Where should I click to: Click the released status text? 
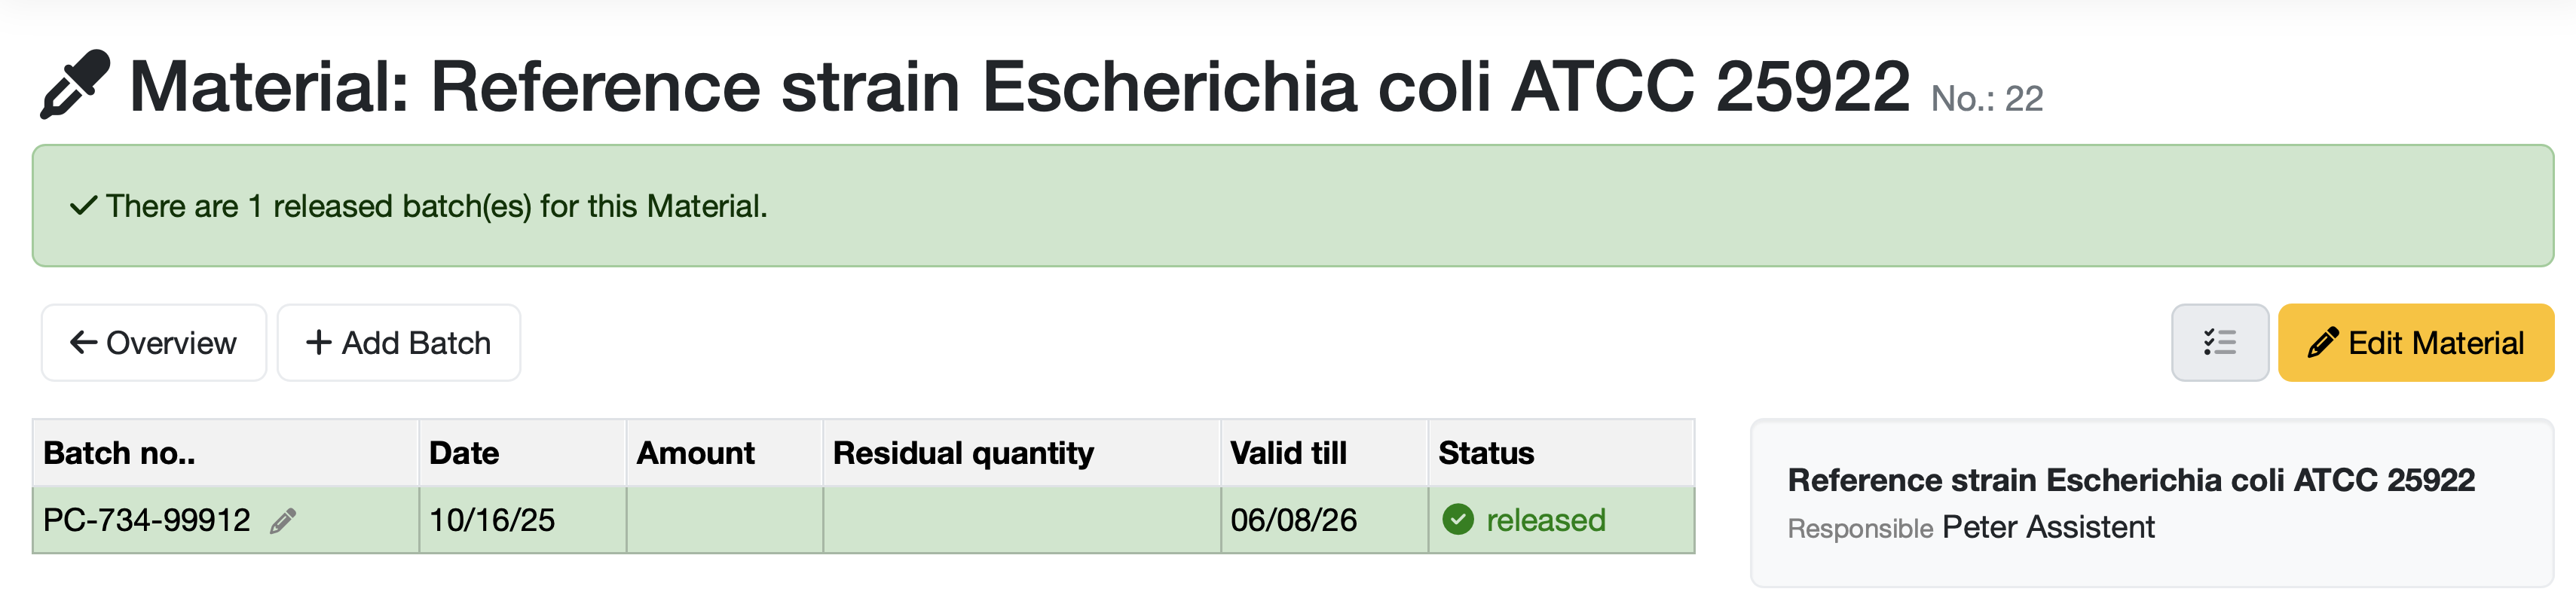(x=1545, y=520)
